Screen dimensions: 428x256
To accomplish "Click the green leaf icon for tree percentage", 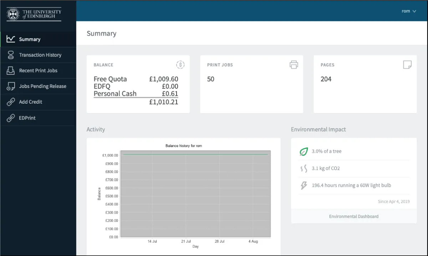I will pos(304,151).
